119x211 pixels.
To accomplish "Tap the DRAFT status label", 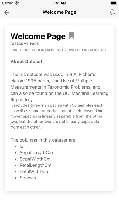I will [16, 50].
